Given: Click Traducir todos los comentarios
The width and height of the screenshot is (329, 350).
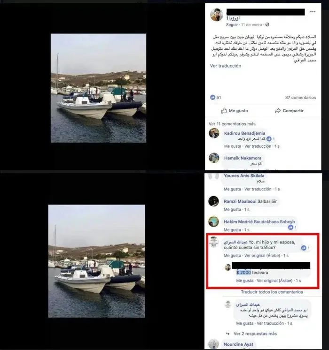Looking at the screenshot, I should (x=272, y=292).
